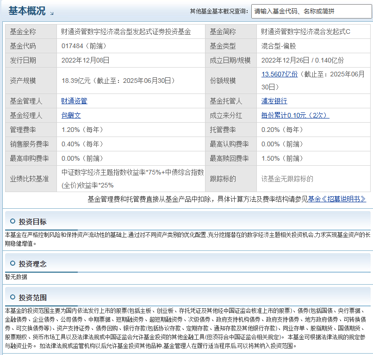Click the 最高赎回费率 row label

[229, 158]
